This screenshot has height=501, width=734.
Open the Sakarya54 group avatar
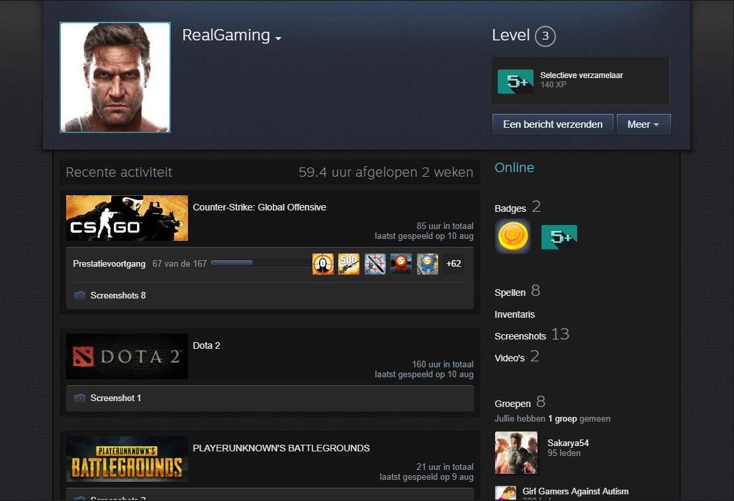(x=516, y=453)
